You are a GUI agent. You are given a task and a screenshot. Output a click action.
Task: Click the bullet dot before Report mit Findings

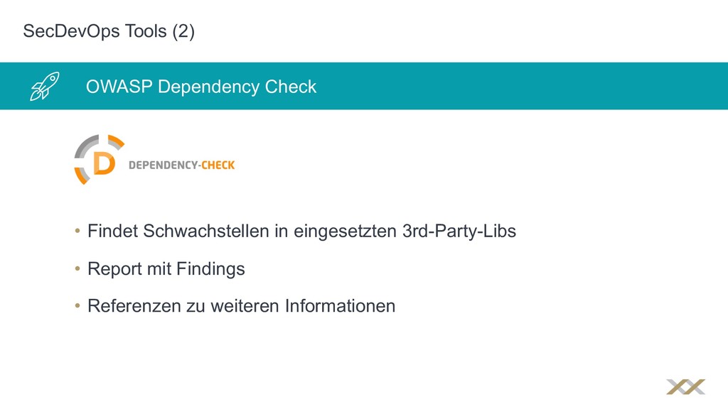point(77,268)
